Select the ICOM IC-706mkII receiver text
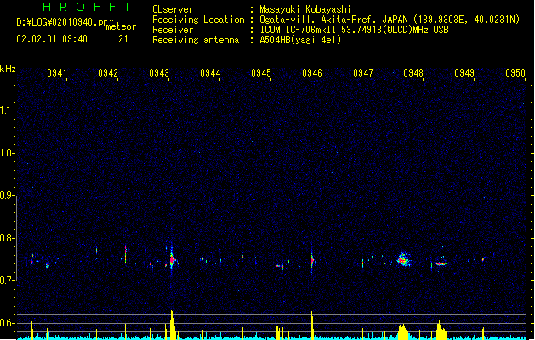Image resolution: width=535 pixels, height=340 pixels. (354, 30)
